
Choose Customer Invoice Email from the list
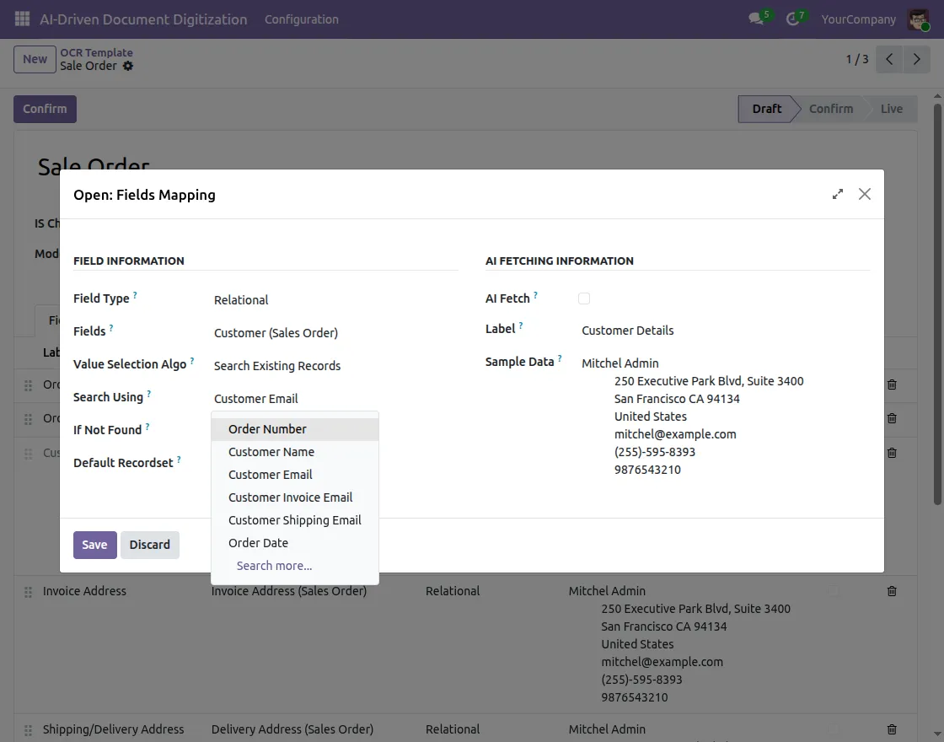[x=295, y=497]
